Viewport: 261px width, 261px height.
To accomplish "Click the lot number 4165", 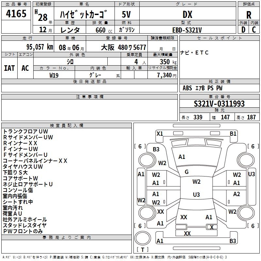I will click(16, 14).
